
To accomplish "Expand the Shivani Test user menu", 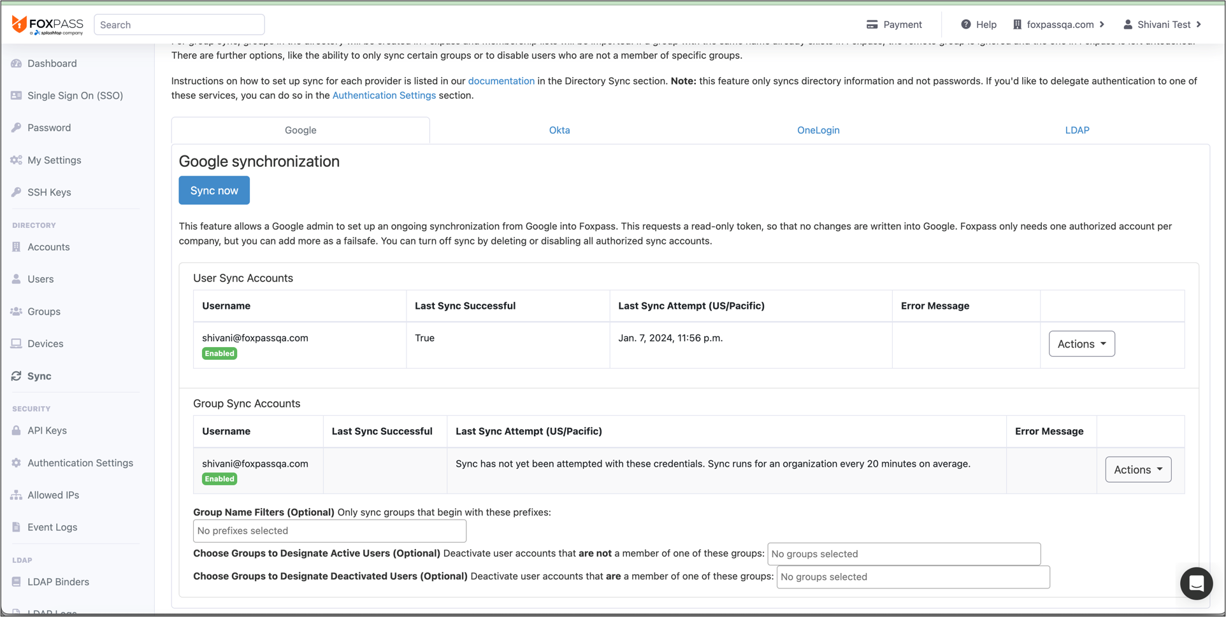I will (x=1163, y=25).
